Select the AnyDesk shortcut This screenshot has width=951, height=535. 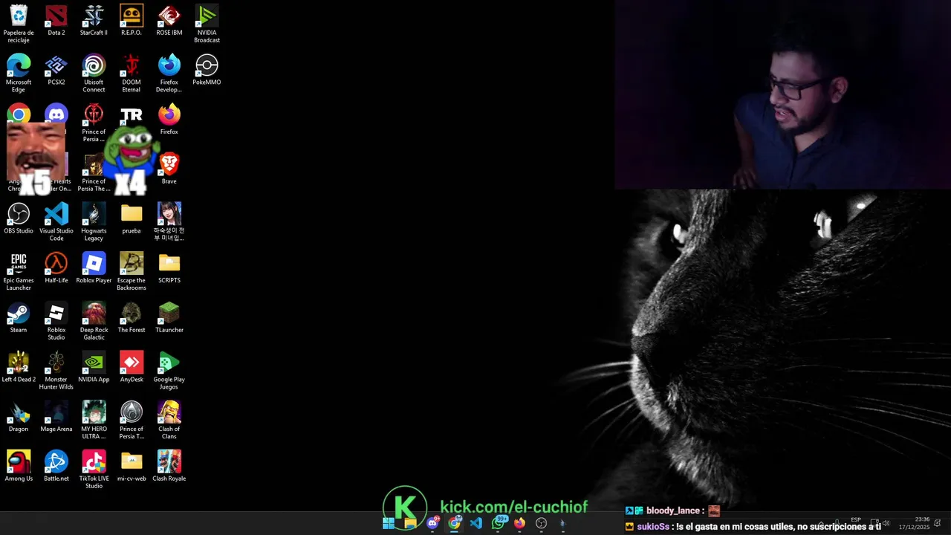132,367
